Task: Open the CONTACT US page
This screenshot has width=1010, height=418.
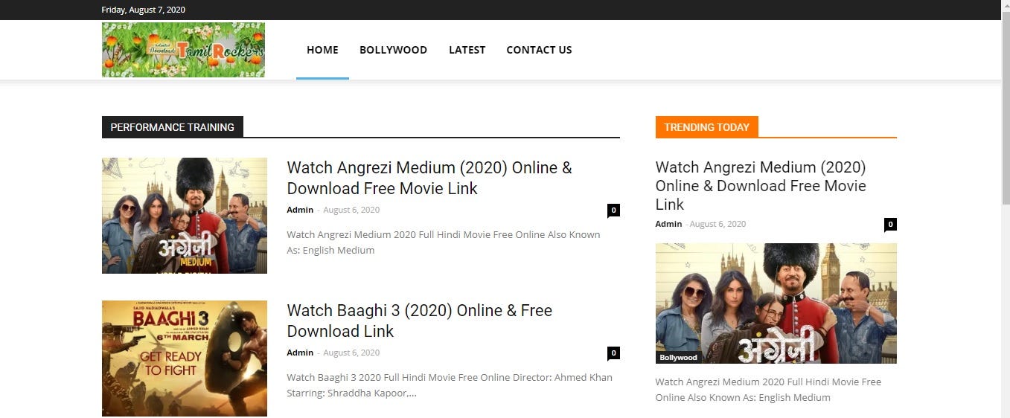Action: coord(539,50)
